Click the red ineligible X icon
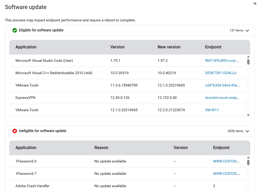 (15, 131)
